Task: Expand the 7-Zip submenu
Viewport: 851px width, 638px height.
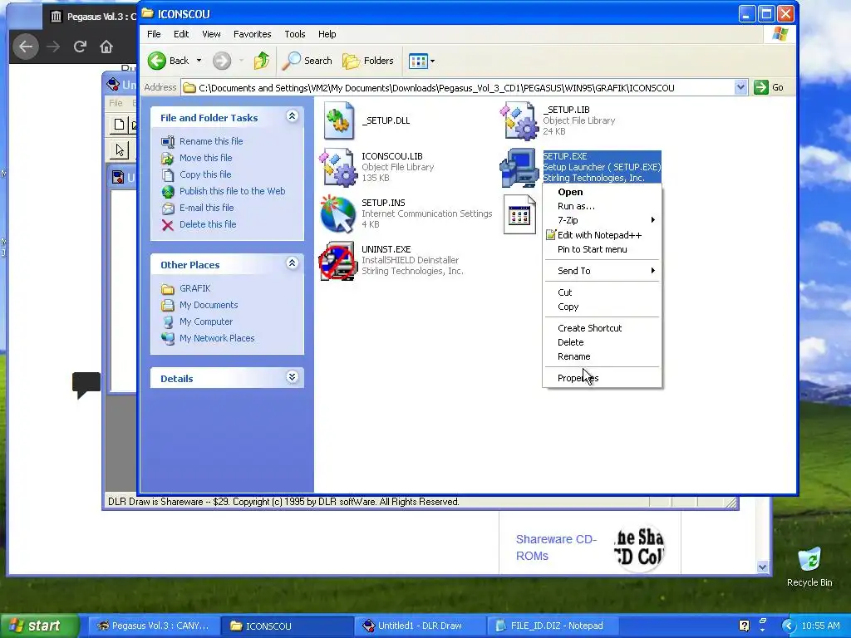Action: coord(602,220)
